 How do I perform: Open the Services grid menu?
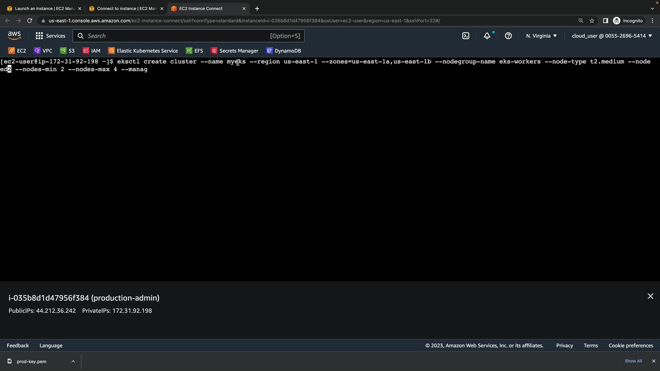pos(50,36)
